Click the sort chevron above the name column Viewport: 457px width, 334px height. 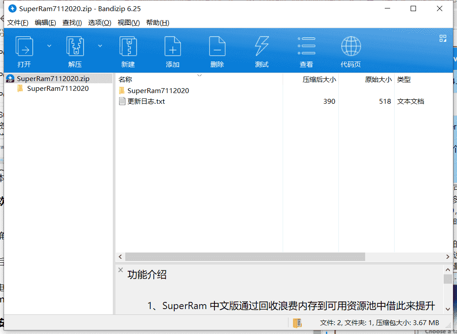pos(199,75)
